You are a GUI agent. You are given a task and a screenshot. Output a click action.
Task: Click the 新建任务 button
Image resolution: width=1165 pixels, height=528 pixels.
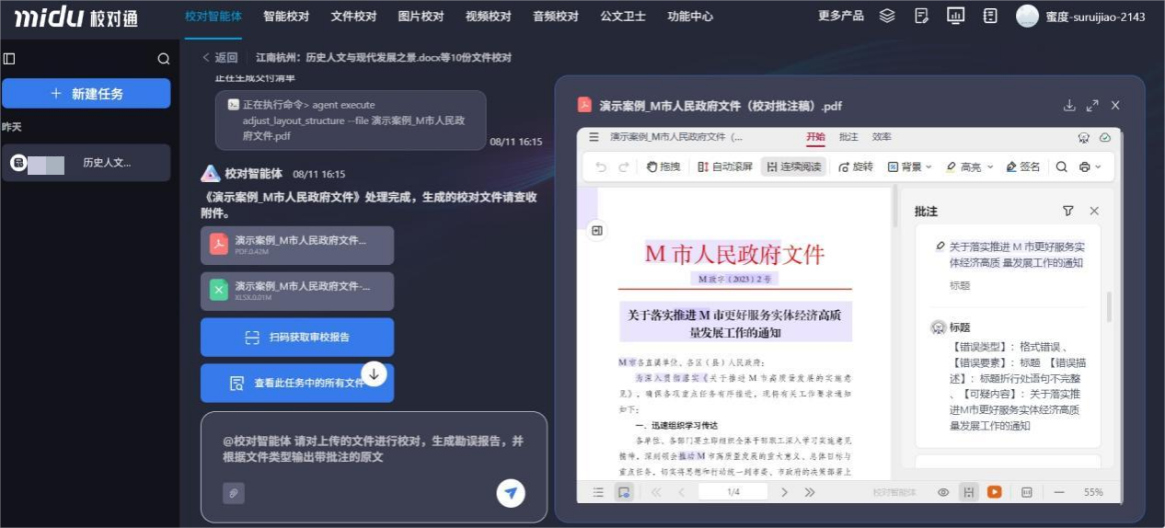(x=87, y=94)
